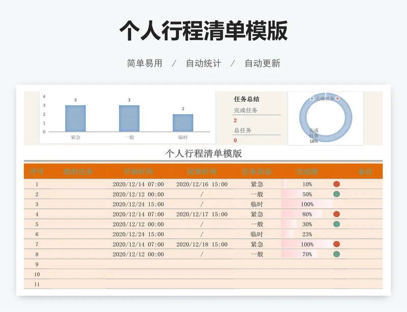Image resolution: width=407 pixels, height=312 pixels.
Task: Select the row 5 start time 2020/12/12 00:00
Action: click(138, 224)
